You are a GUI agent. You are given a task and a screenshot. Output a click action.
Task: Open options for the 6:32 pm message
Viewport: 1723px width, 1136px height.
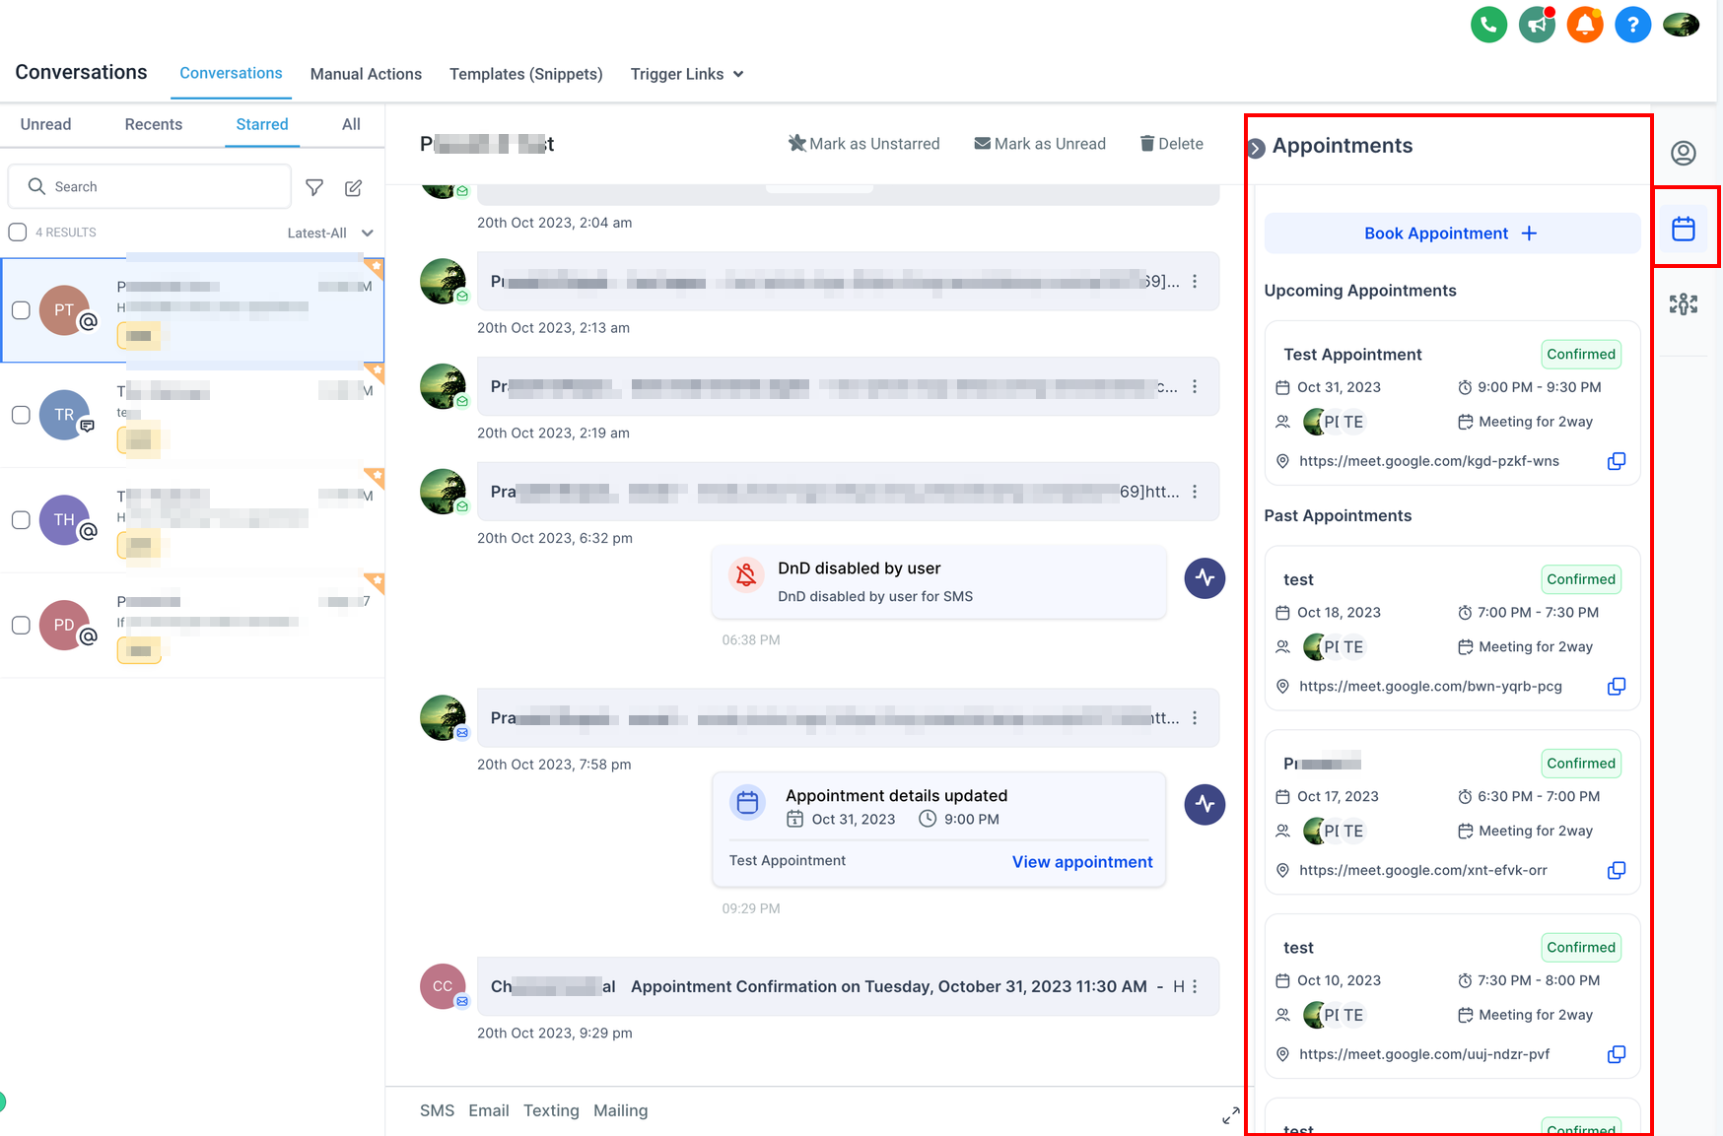click(1195, 492)
